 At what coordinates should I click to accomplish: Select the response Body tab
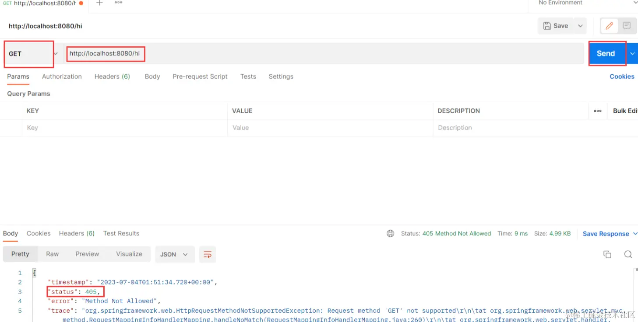pos(11,233)
